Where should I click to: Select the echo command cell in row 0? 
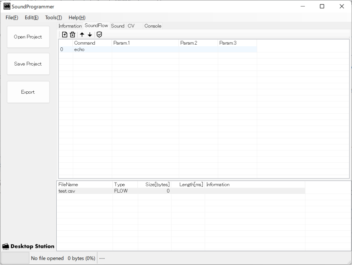click(79, 49)
